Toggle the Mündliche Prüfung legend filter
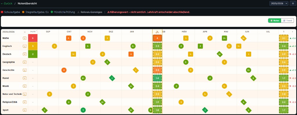Screen dimensions: 297x115 [x=63, y=12]
